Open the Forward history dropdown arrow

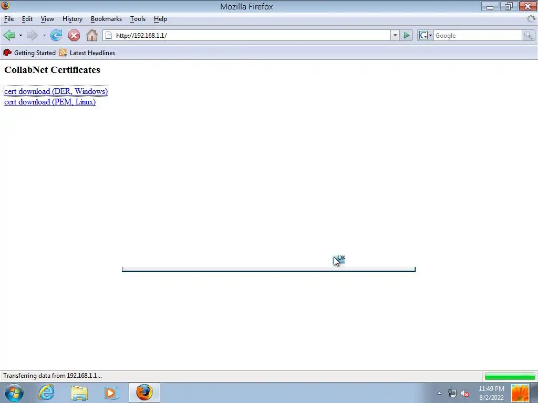tap(44, 35)
